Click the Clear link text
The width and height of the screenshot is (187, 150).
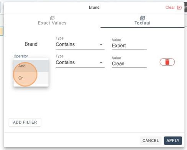tap(170, 8)
